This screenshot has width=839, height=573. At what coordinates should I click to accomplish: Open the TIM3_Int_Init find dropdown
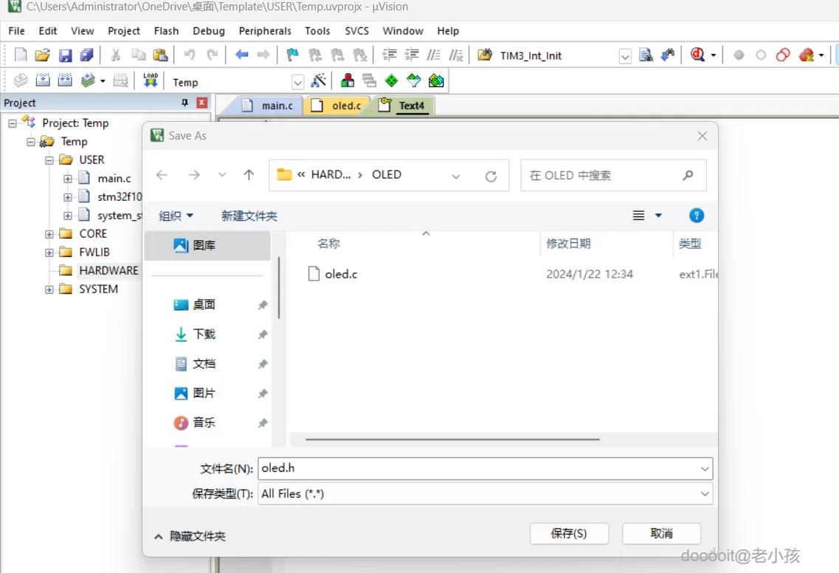(624, 55)
